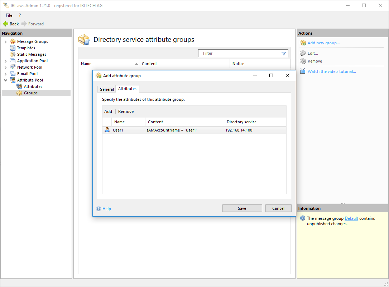Click the filter funnel icon
Viewport: 389px width, 287px height.
click(x=284, y=54)
